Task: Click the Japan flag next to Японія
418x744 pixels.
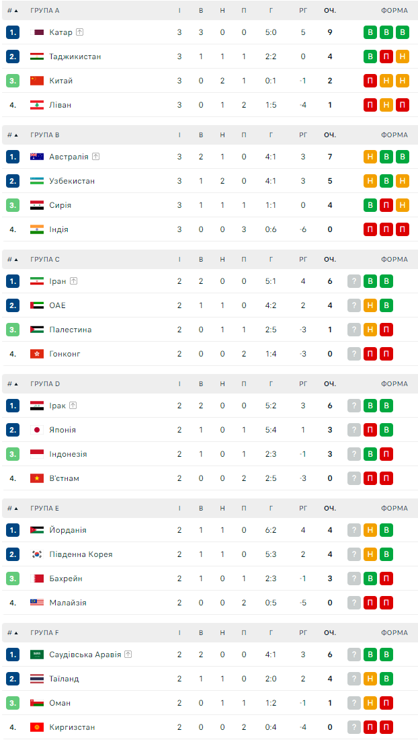Action: [x=37, y=430]
